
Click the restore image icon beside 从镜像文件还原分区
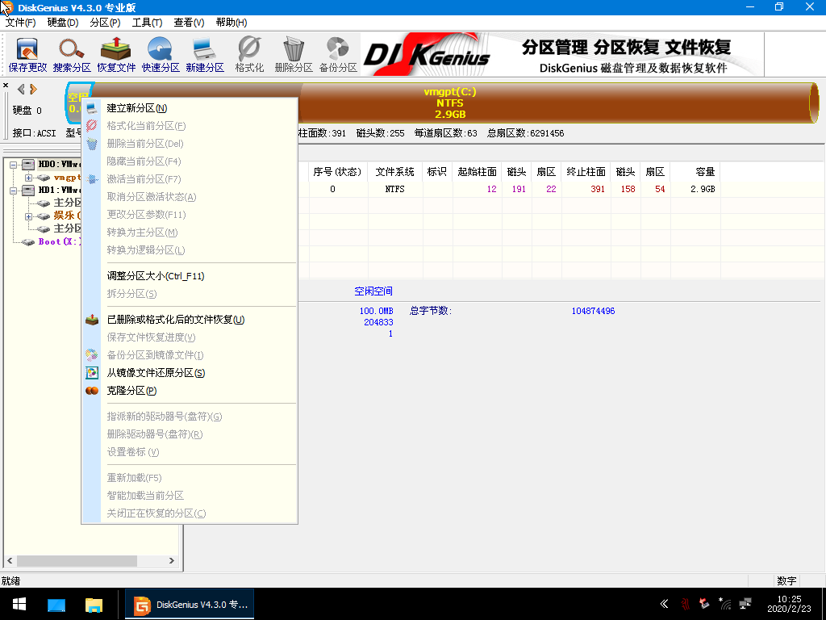tap(92, 373)
